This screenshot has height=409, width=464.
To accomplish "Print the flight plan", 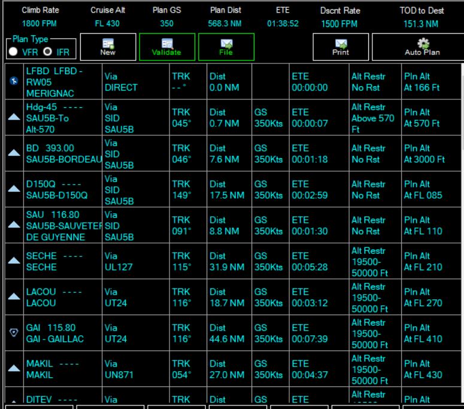I will pos(341,47).
